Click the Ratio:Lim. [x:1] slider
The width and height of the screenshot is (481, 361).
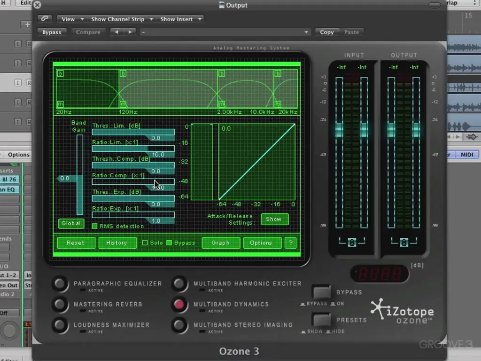click(x=133, y=149)
